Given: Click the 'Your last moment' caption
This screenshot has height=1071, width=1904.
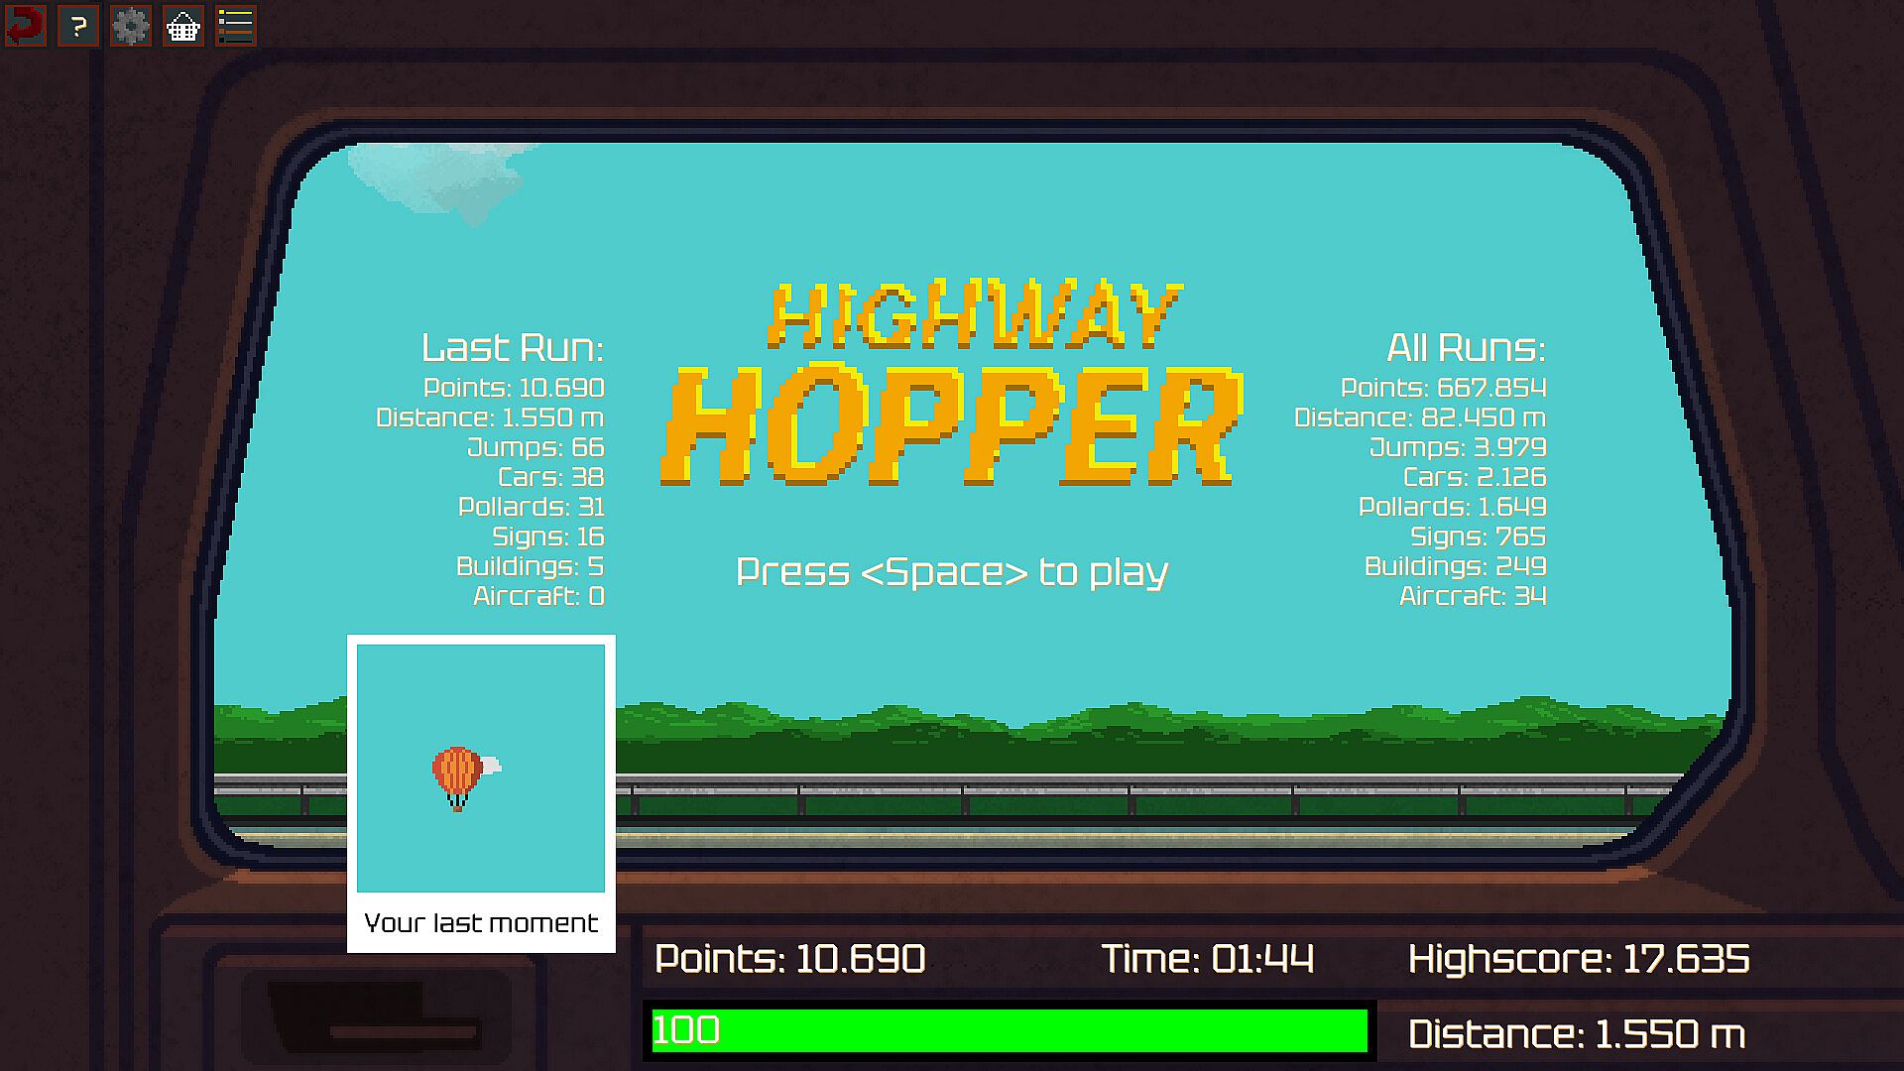Looking at the screenshot, I should pyautogui.click(x=481, y=923).
